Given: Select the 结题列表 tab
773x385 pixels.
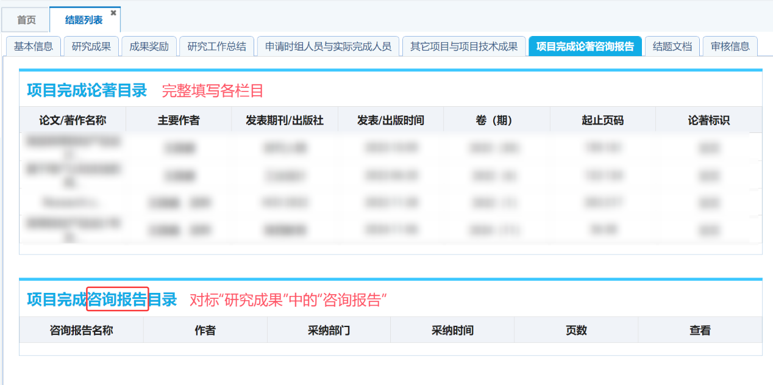Looking at the screenshot, I should 84,20.
